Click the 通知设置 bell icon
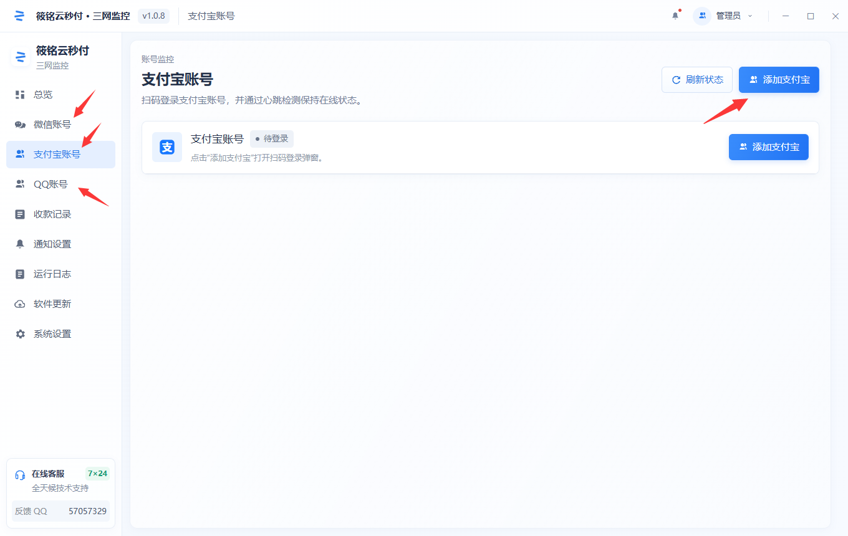 (x=20, y=244)
